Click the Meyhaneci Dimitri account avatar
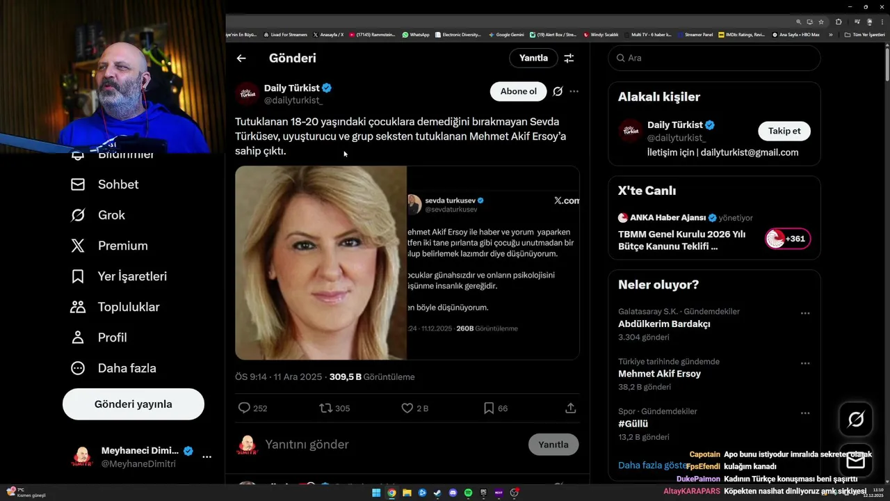 [83, 457]
